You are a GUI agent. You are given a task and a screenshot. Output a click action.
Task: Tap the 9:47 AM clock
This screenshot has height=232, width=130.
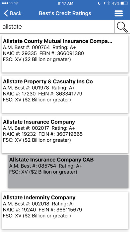pyautogui.click(x=65, y=3)
